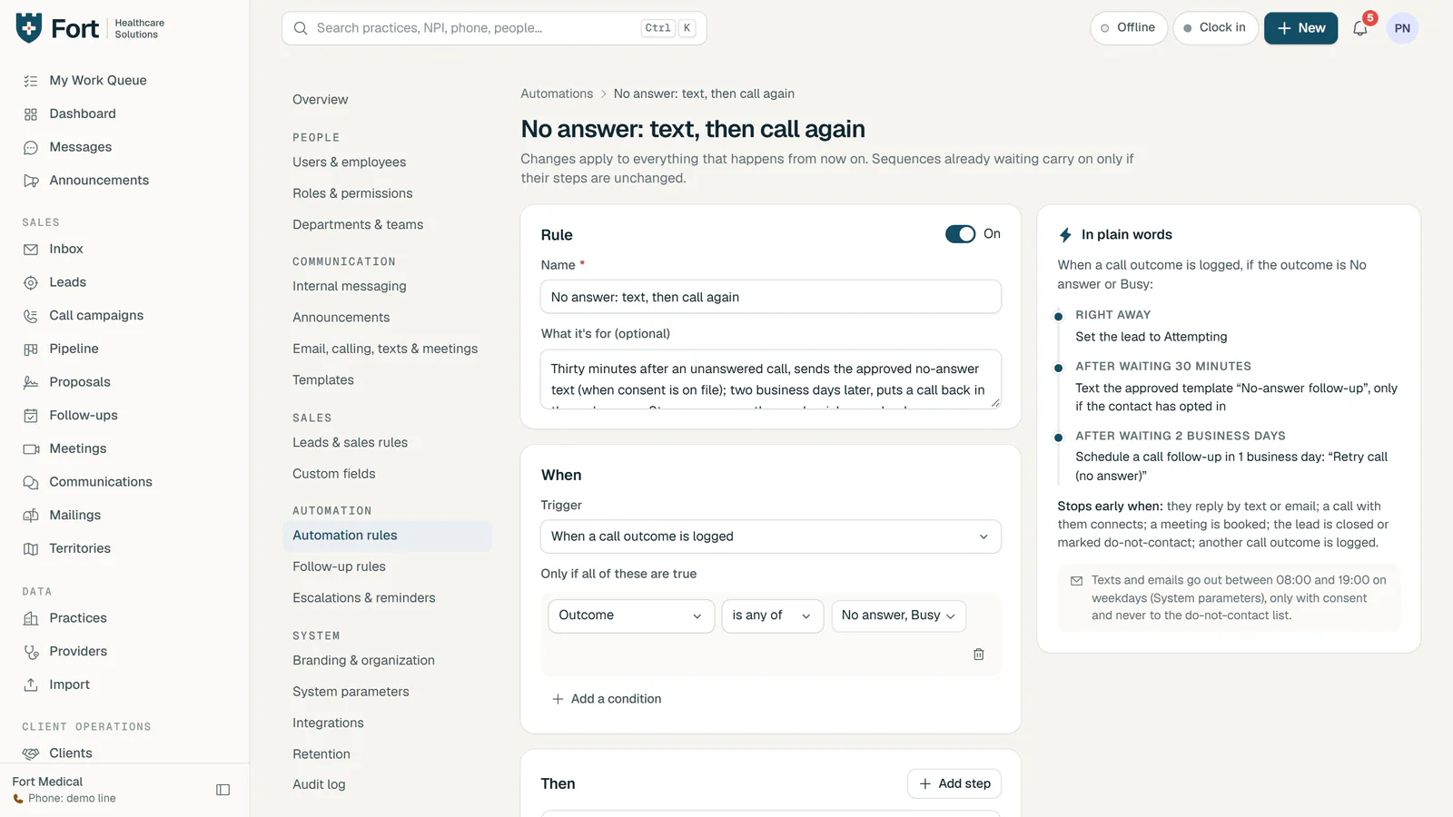
Task: Toggle Offline availability status
Action: tap(1129, 28)
